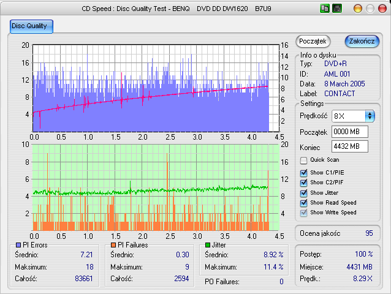Toggle the Show C1/PIE checkbox
This screenshot has height=294, width=391.
point(303,173)
